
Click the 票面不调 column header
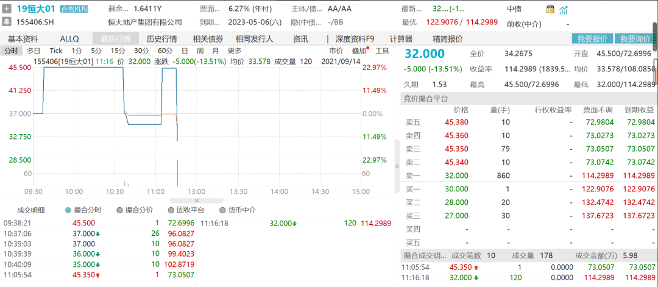(x=598, y=110)
